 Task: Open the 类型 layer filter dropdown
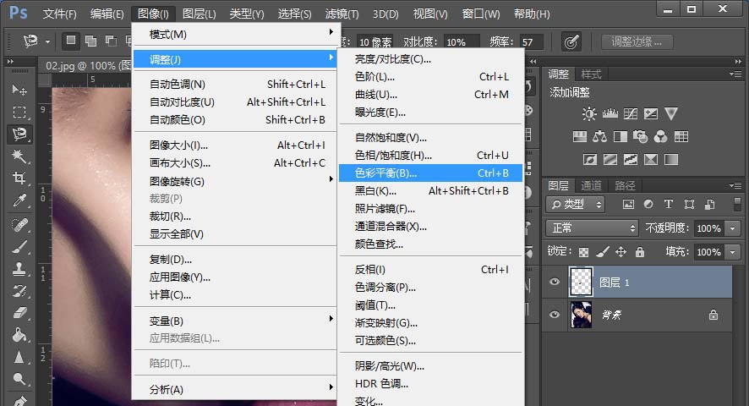pyautogui.click(x=576, y=204)
